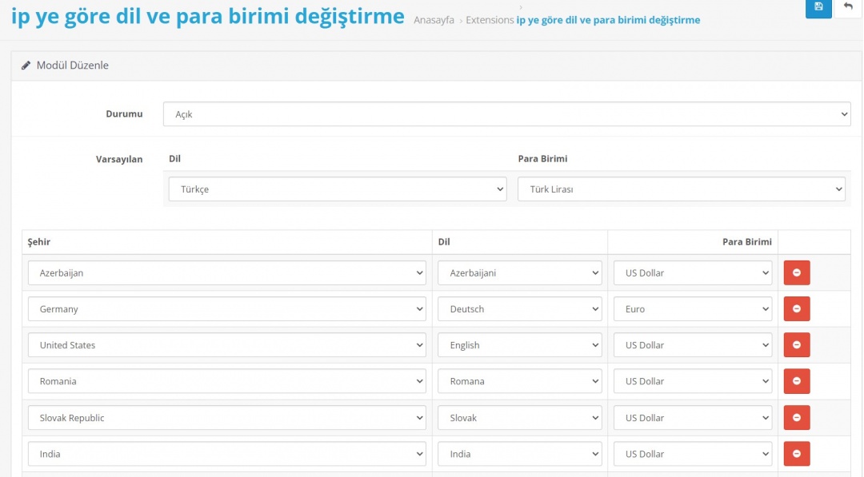Delete the Romania row via red icon
Screen dimensions: 864x477
tap(796, 381)
